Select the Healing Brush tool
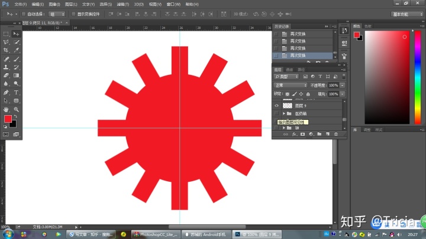 click(6, 59)
